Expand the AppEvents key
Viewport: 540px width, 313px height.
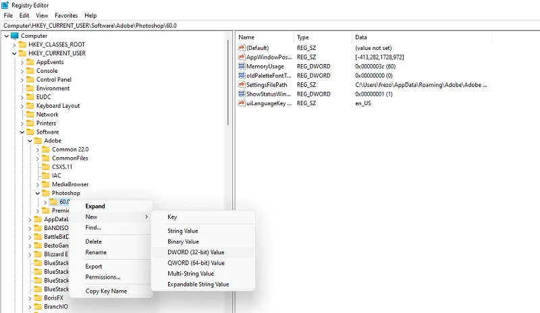point(22,62)
